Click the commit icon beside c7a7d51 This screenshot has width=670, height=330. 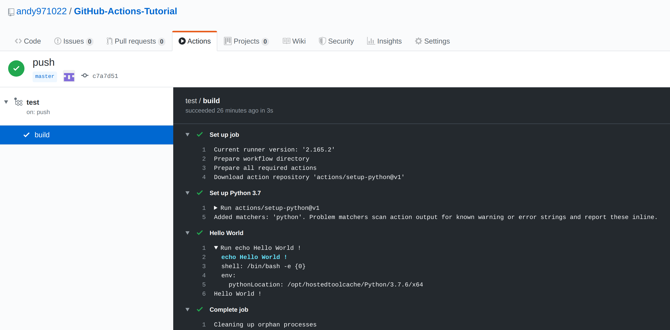(85, 76)
